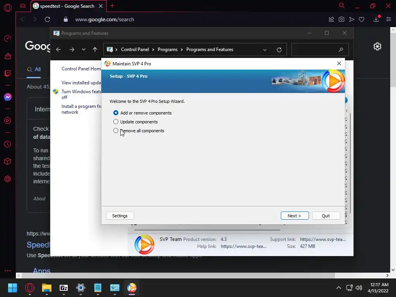Click Control Panel breadcrumb

click(135, 49)
